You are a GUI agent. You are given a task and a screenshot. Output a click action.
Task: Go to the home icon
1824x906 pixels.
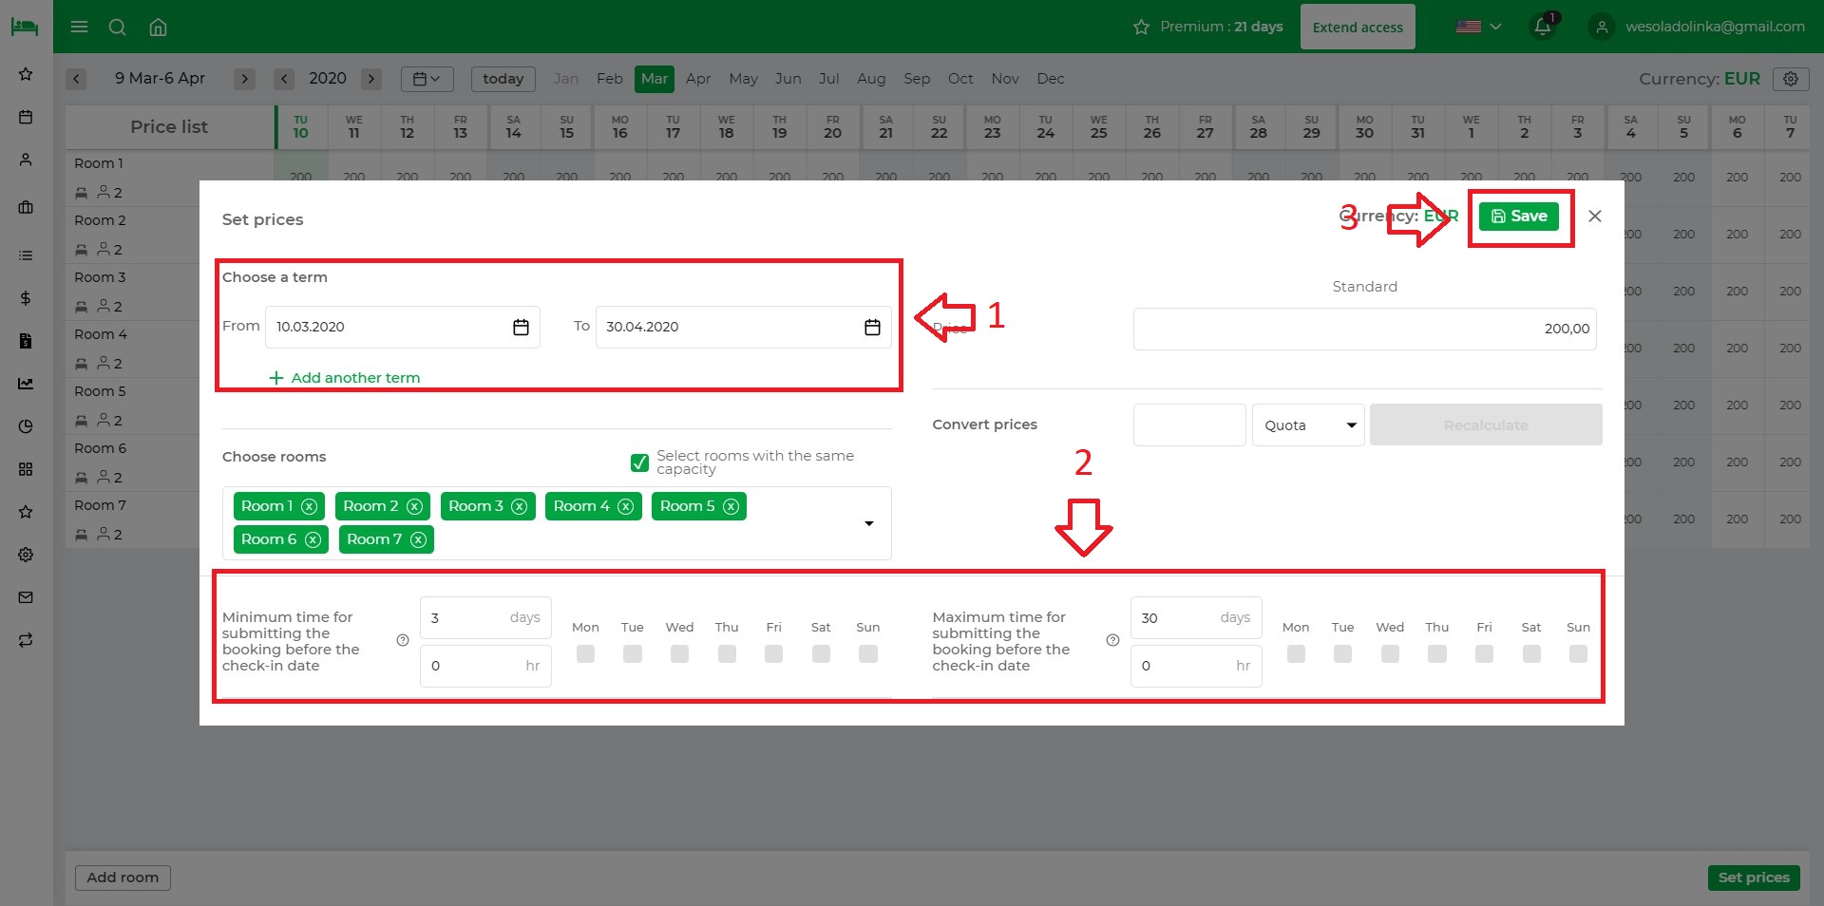[x=159, y=27]
